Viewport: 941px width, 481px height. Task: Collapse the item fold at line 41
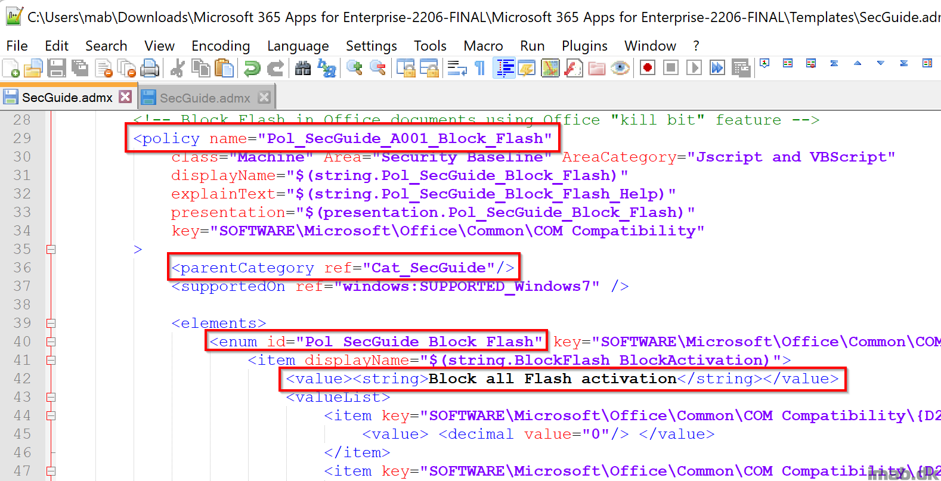51,360
